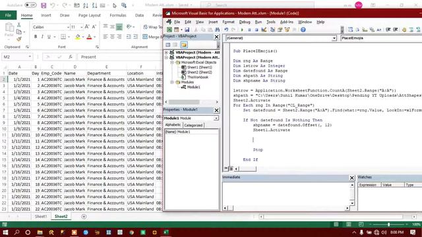The width and height of the screenshot is (422, 237).
Task: Click Excel Save icon in Quick Access Toolbar
Action: tap(44, 5)
